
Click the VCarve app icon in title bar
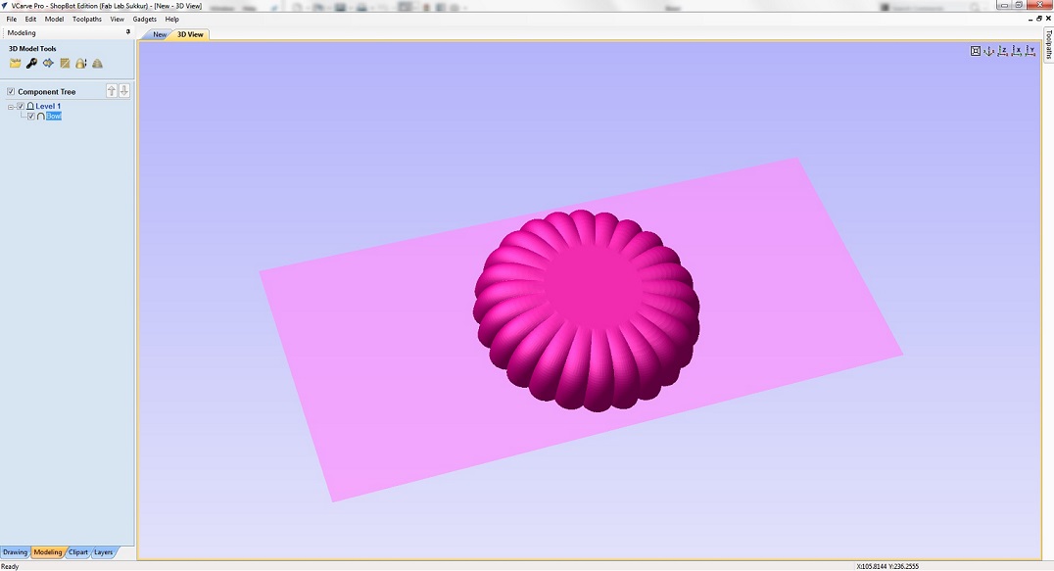(5, 5)
